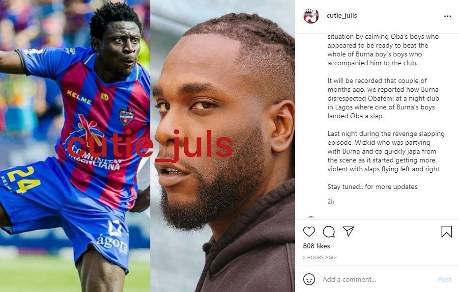
Task: Open the emoji picker smiley icon
Action: coord(309,279)
